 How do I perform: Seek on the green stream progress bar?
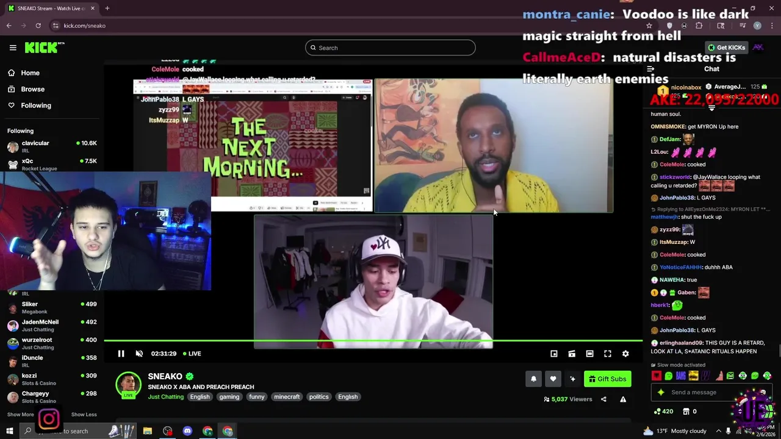(x=373, y=341)
